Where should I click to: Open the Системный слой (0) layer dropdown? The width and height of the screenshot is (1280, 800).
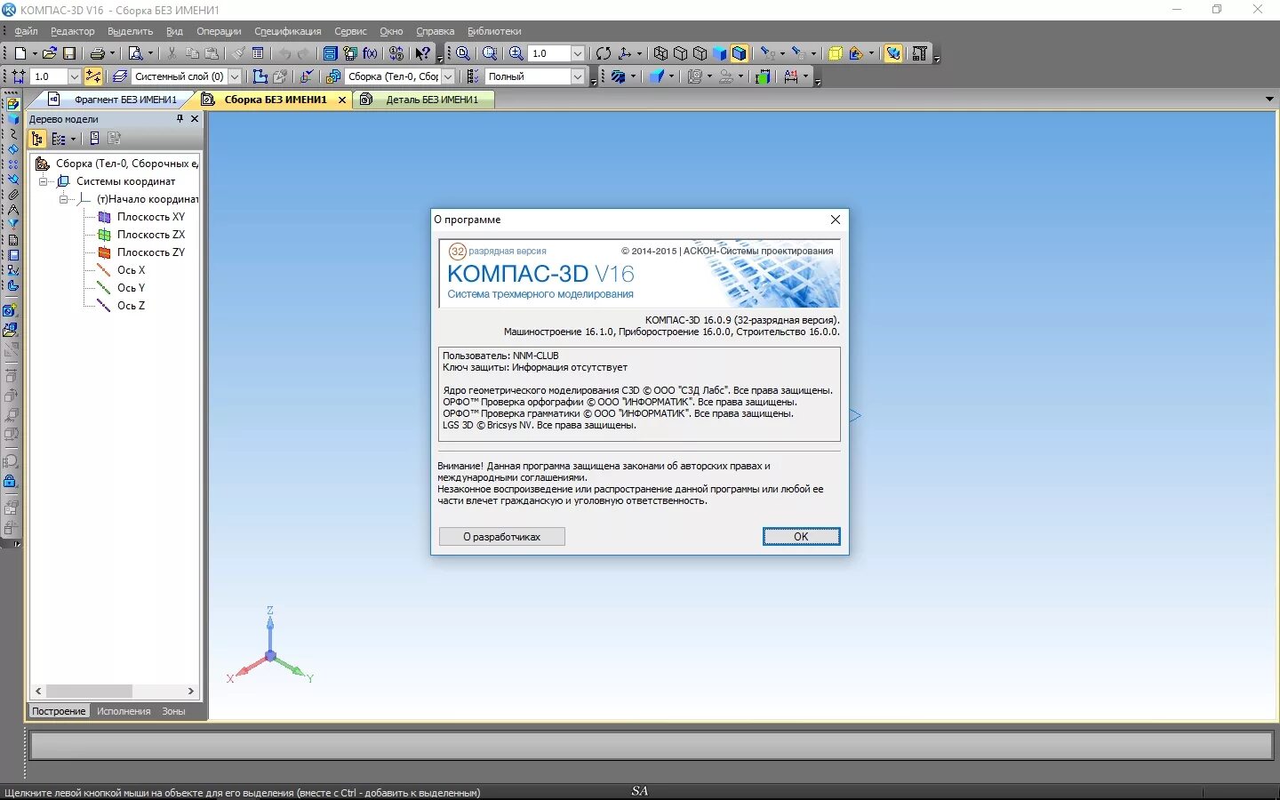[x=235, y=76]
